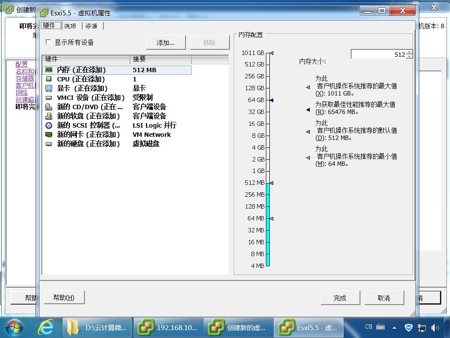
Task: Click the legend triangle for minimum value (M)
Action: click(x=308, y=158)
